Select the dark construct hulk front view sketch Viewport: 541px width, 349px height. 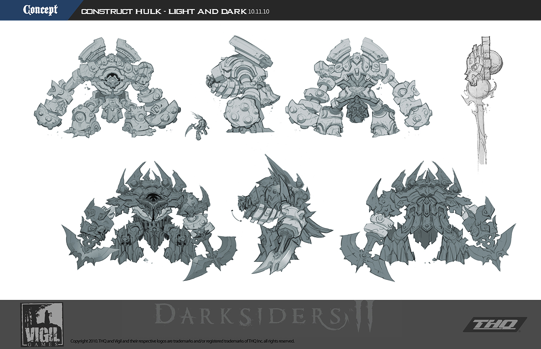click(x=149, y=221)
